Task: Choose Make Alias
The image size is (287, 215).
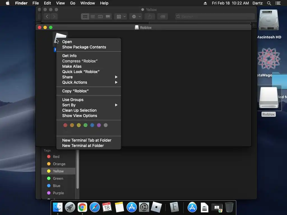Action: (x=89, y=66)
